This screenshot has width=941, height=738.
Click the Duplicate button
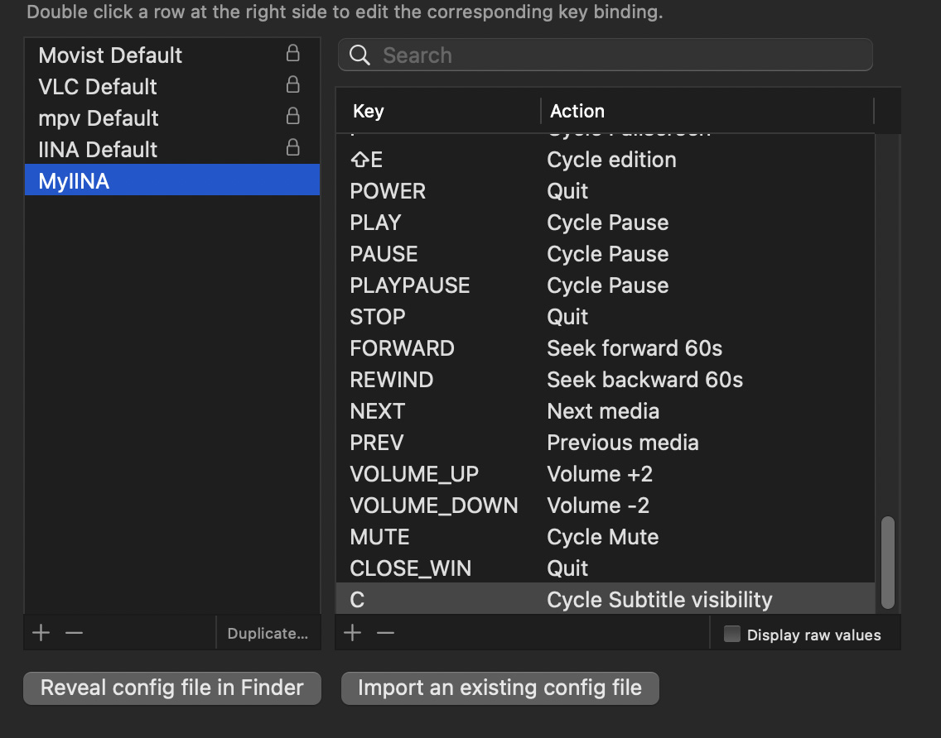pyautogui.click(x=268, y=634)
